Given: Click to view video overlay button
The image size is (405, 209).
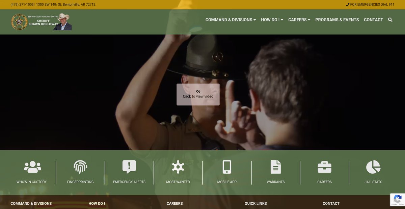Looking at the screenshot, I should point(198,94).
